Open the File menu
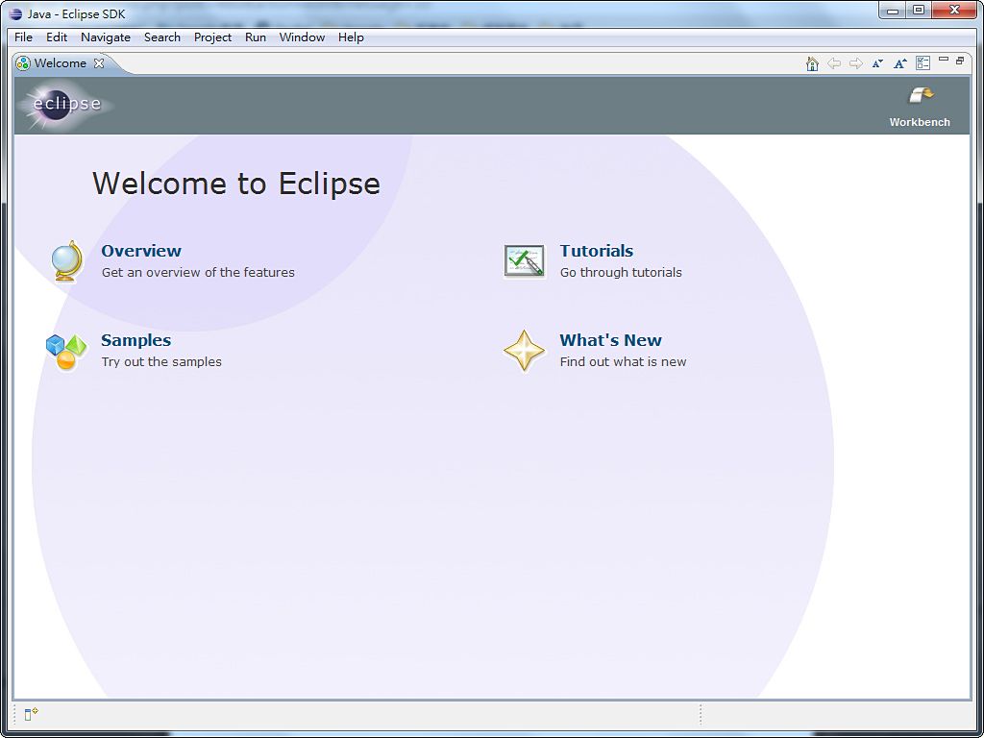This screenshot has width=984, height=738. [23, 37]
